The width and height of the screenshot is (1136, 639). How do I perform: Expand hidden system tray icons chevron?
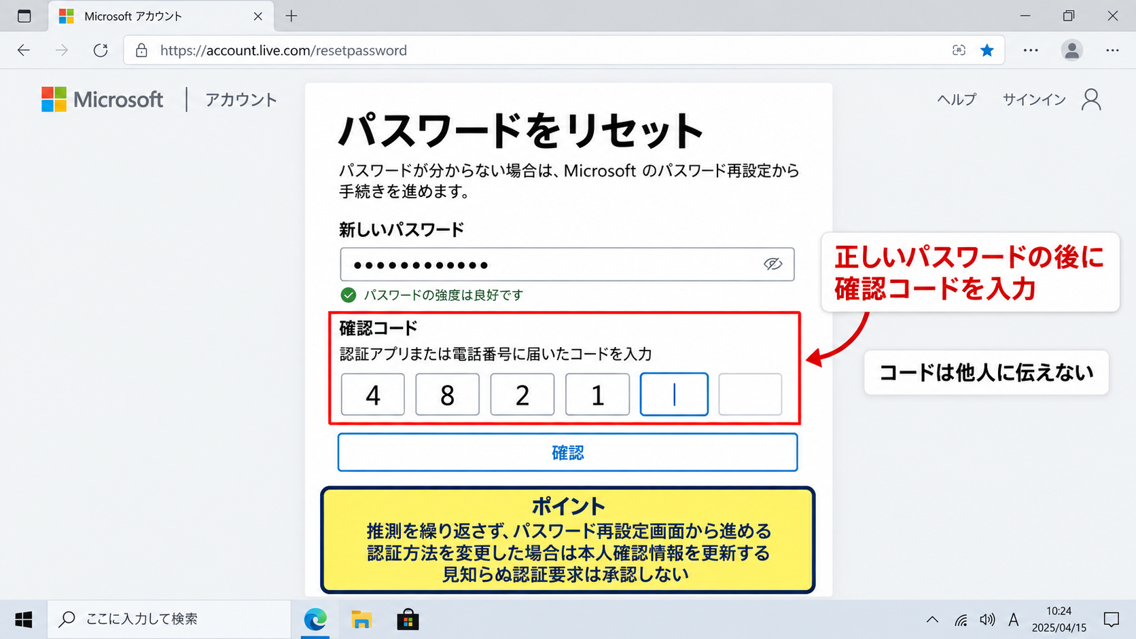[x=932, y=619]
